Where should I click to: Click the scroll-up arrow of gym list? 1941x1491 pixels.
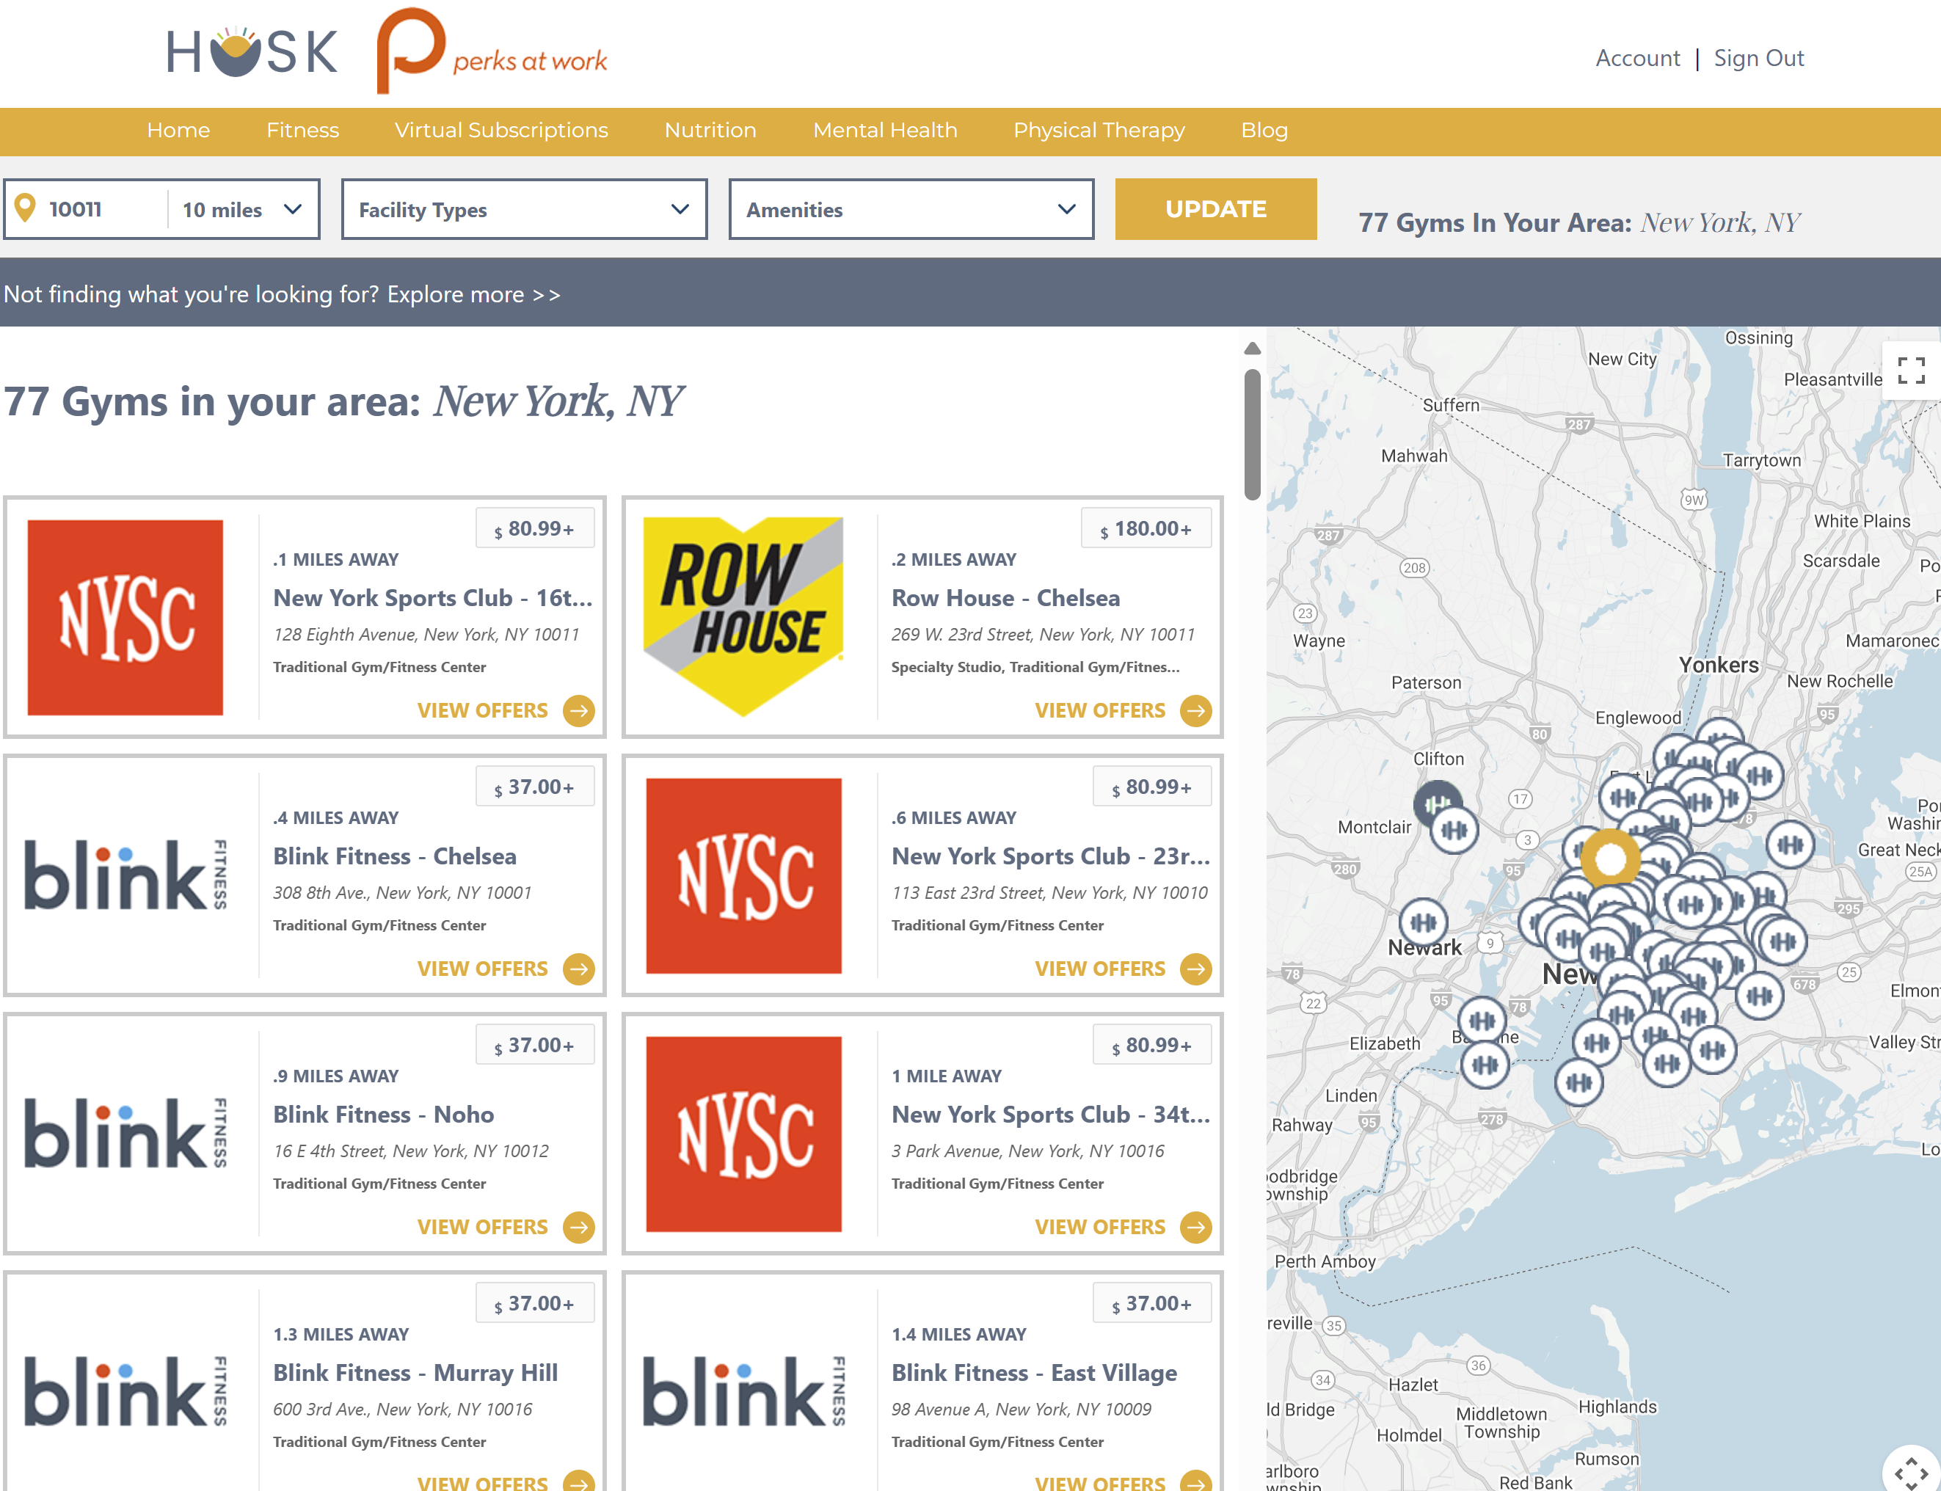[1252, 349]
